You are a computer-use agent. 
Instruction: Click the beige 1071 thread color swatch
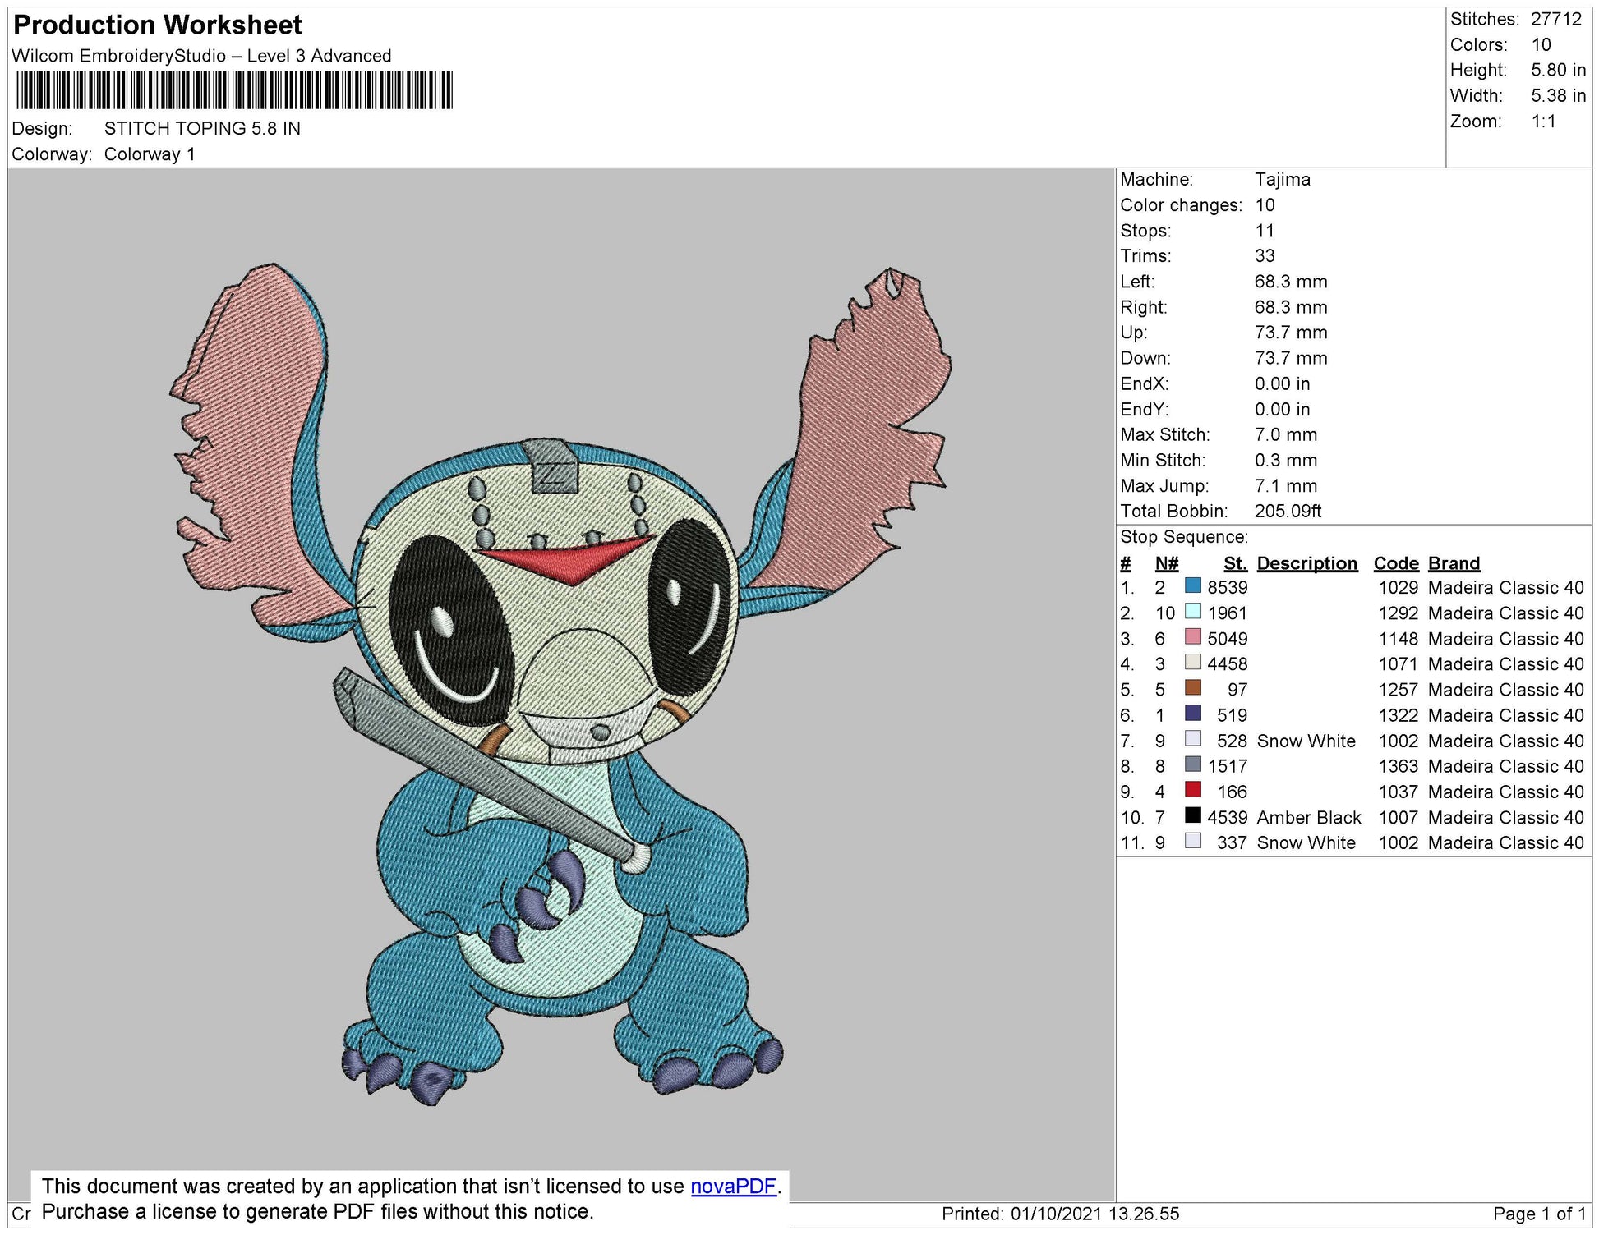(x=1192, y=663)
